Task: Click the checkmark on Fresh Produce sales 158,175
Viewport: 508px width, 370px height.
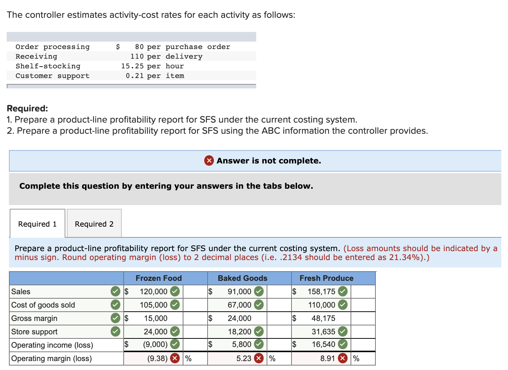Action: (342, 292)
